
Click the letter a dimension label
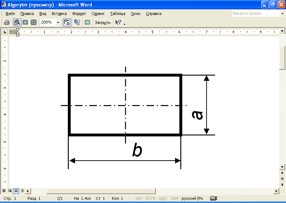[197, 115]
